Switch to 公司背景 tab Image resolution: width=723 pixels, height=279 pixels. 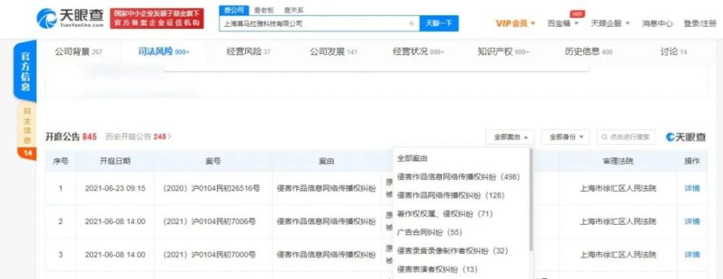tap(78, 51)
